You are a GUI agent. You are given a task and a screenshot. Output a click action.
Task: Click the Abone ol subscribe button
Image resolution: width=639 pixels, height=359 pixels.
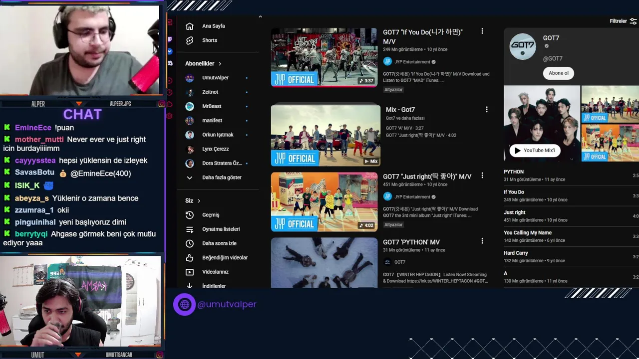tap(559, 73)
